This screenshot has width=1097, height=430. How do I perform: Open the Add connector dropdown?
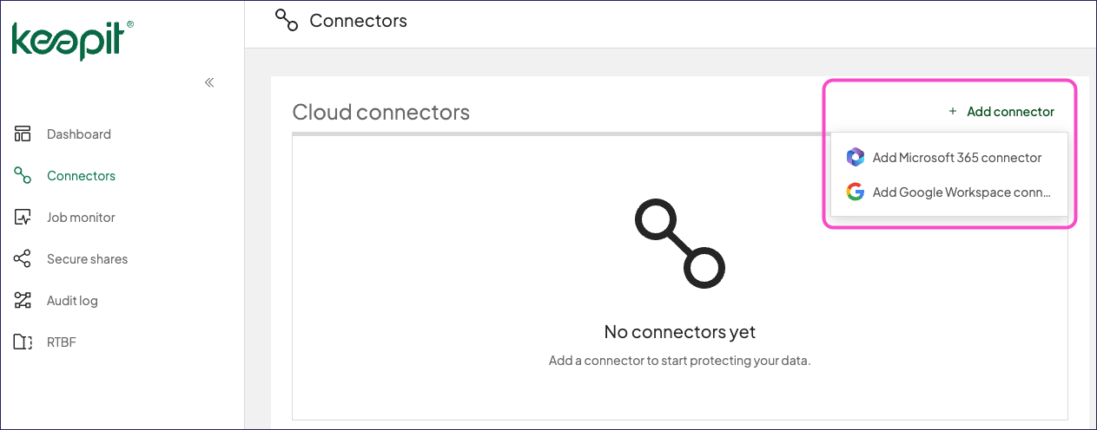click(1001, 111)
